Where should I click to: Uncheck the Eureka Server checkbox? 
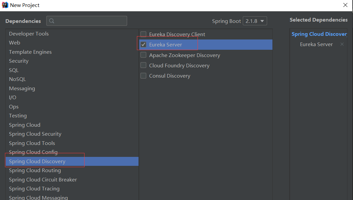pos(143,44)
